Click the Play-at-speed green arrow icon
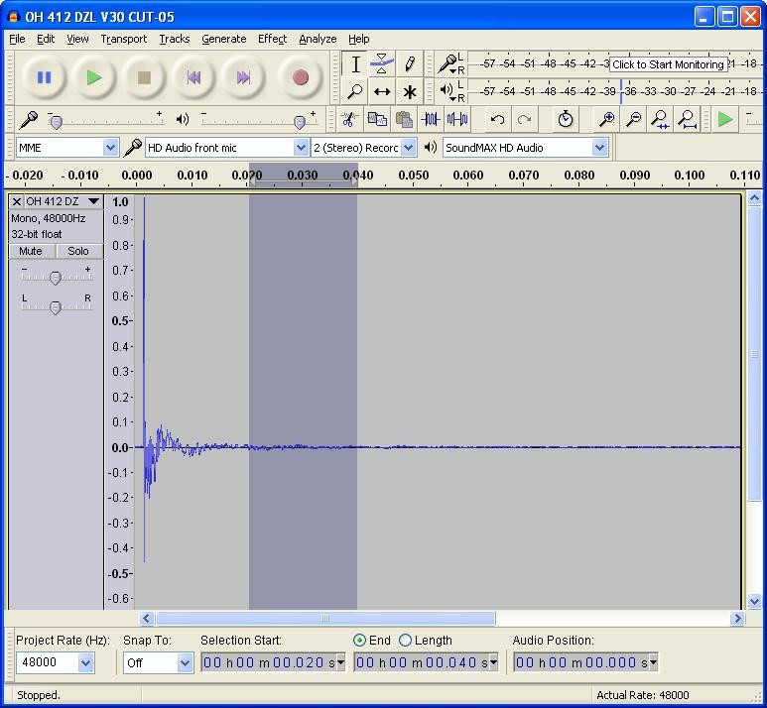The width and height of the screenshot is (767, 708). coord(724,119)
